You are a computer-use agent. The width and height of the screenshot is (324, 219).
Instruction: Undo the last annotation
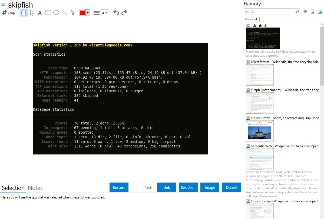(116, 13)
